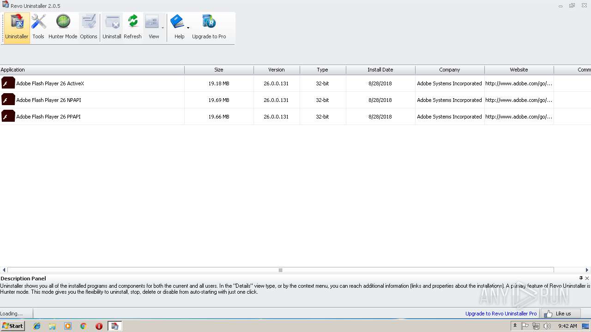The image size is (591, 332).
Task: Click the 19.18 MB size cell
Action: (219, 83)
